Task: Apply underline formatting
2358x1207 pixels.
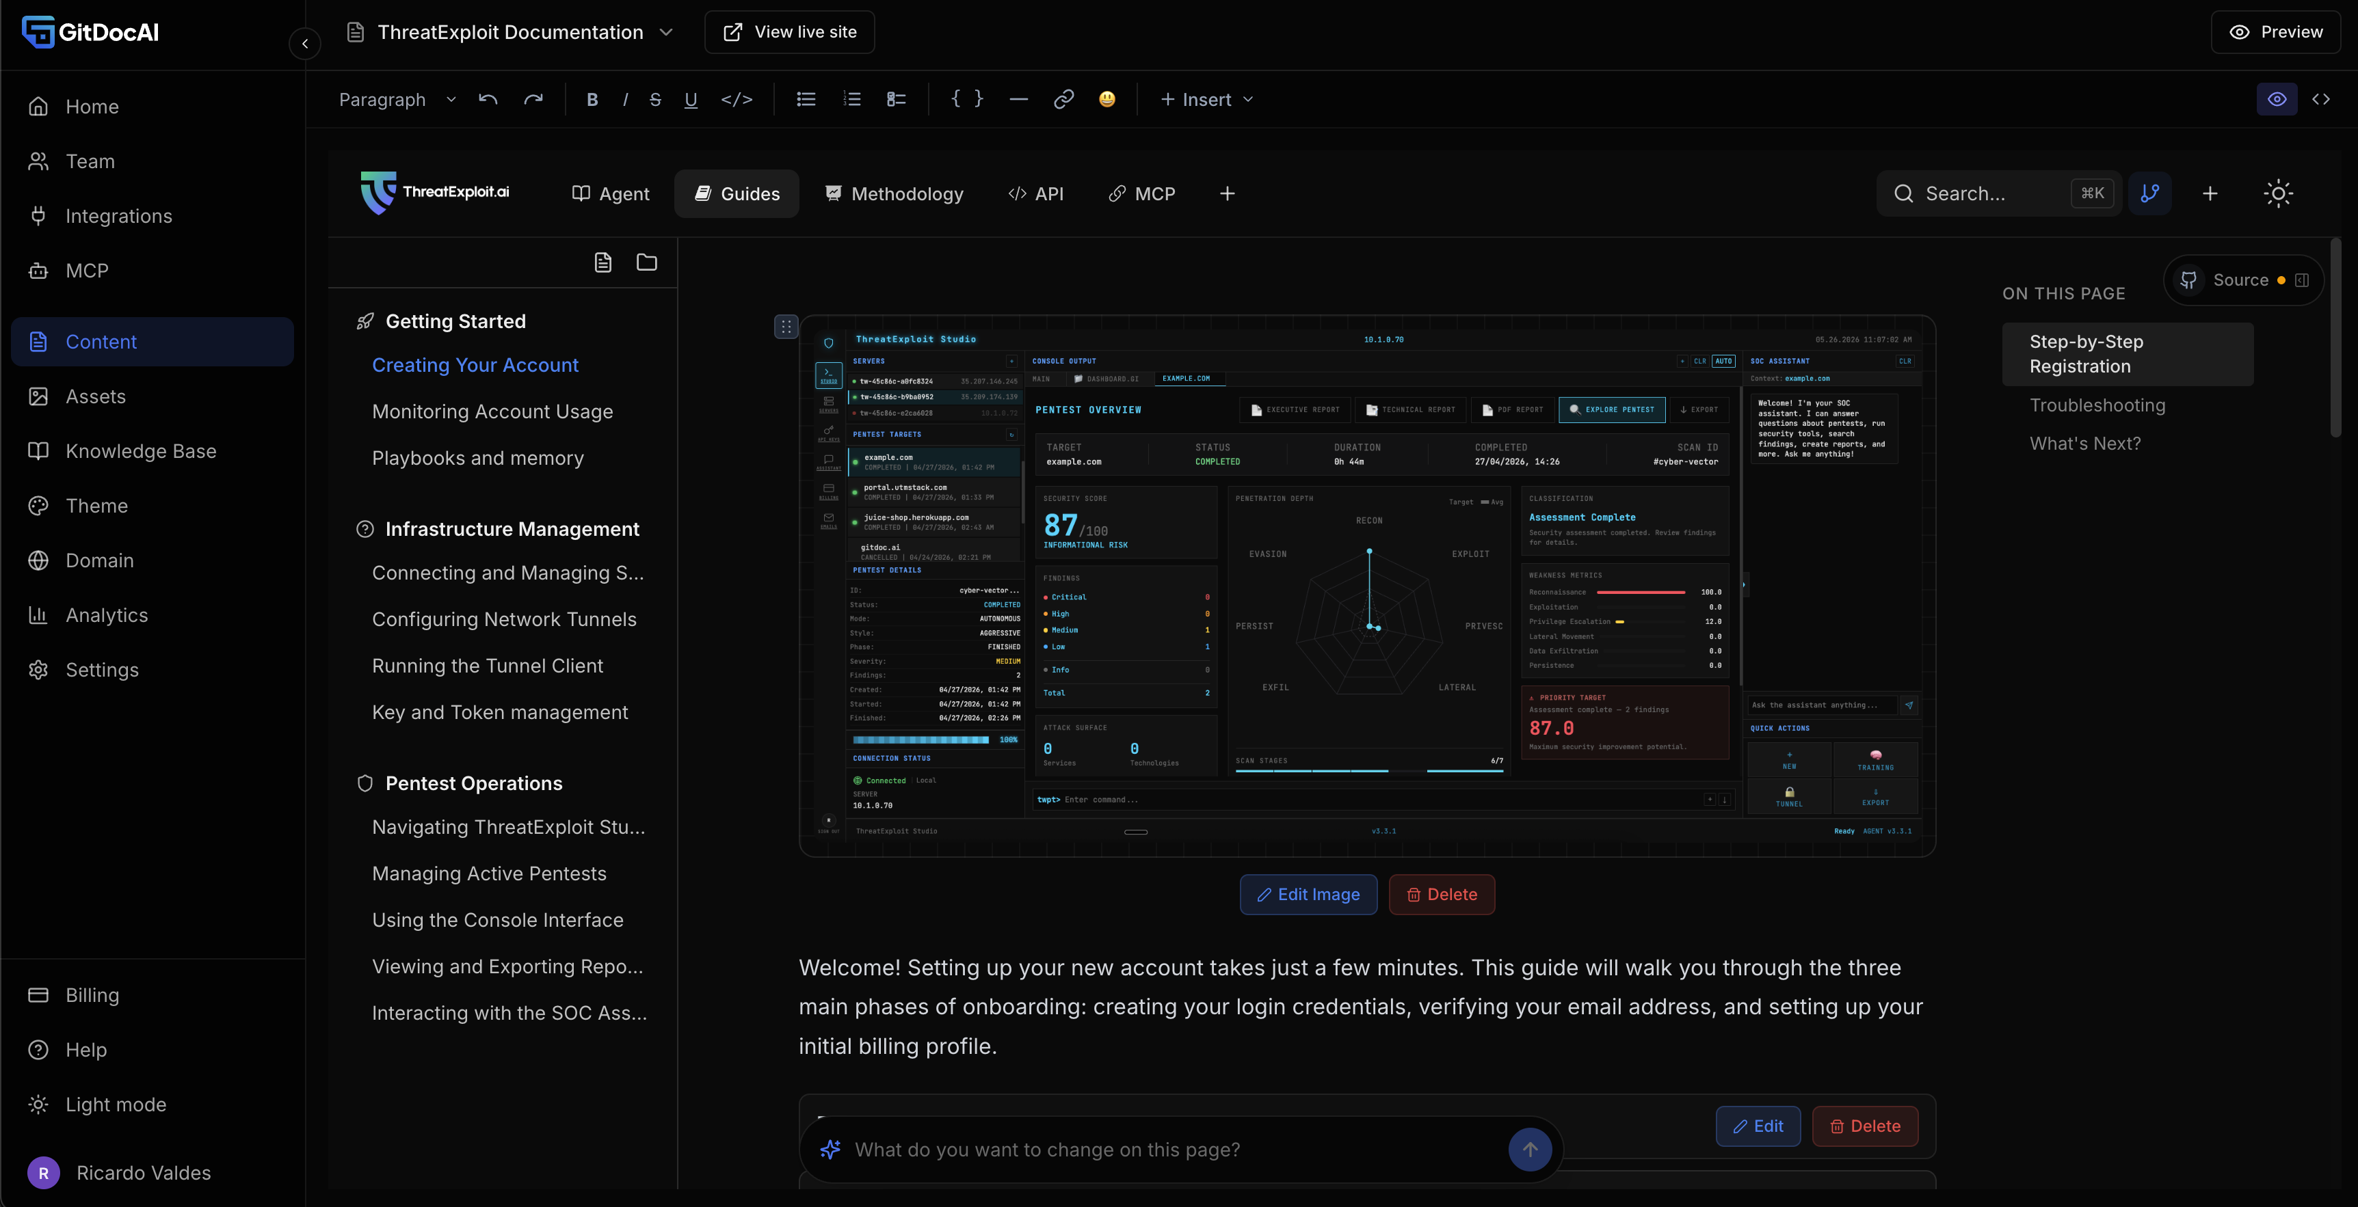Action: [x=691, y=99]
